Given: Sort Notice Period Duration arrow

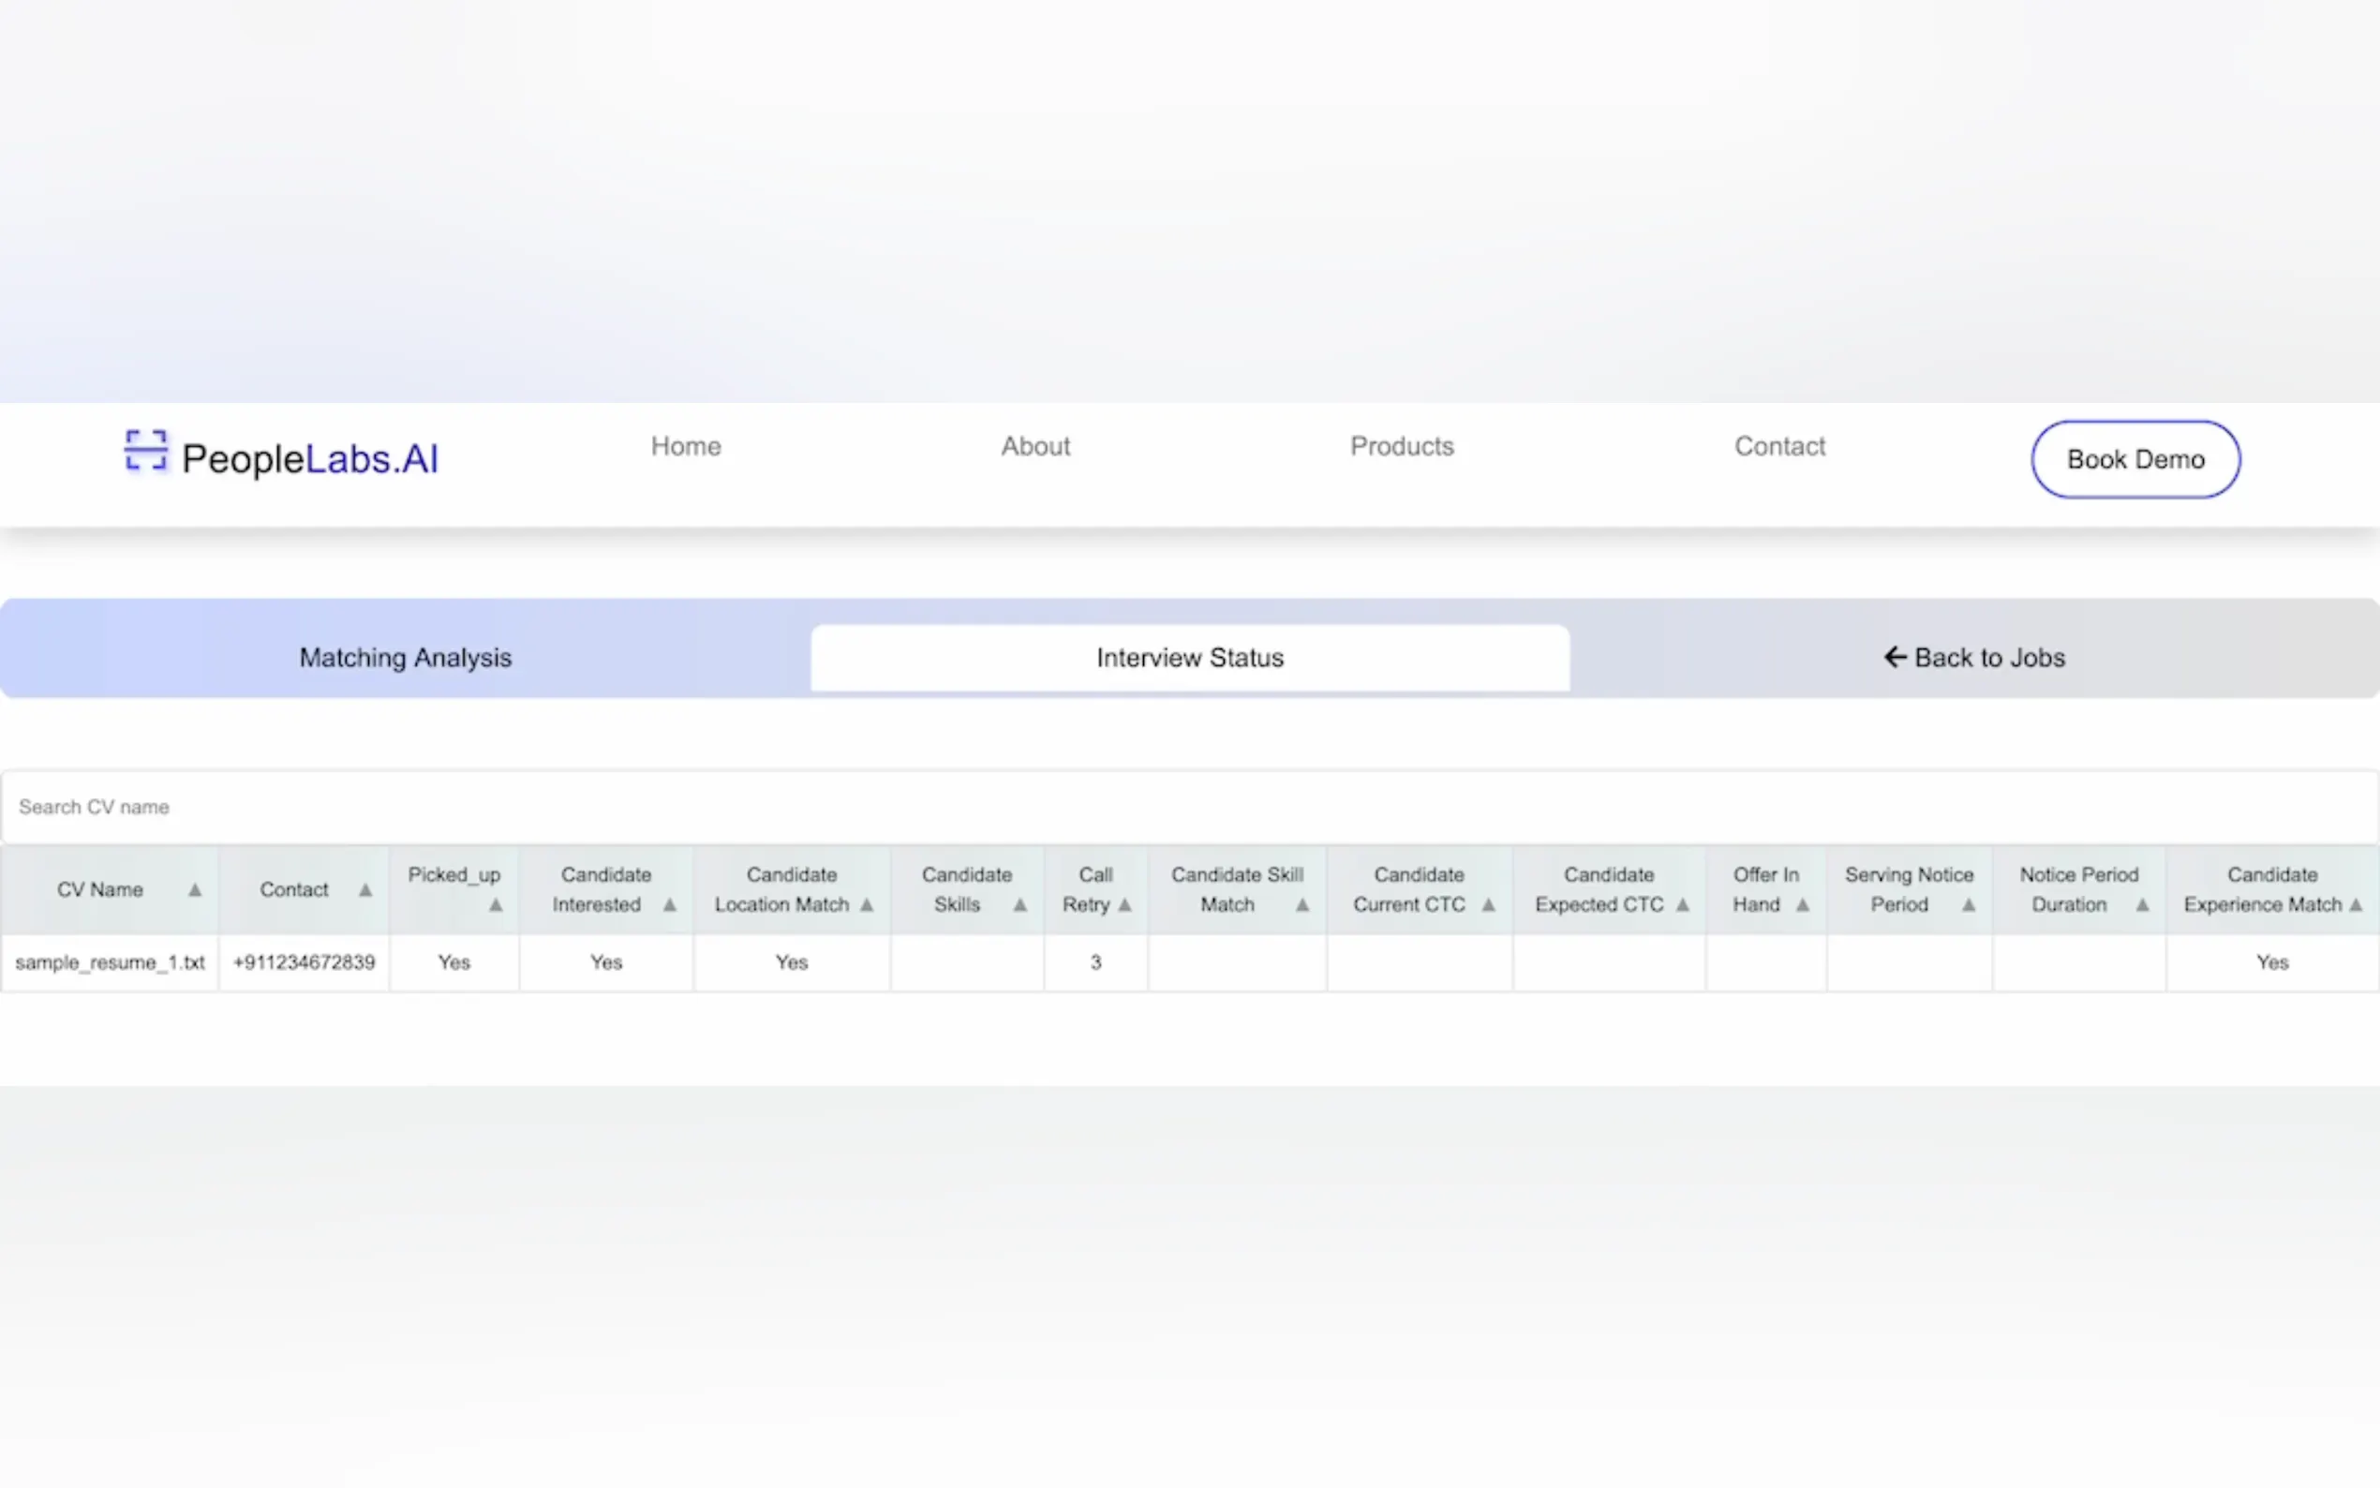Looking at the screenshot, I should (x=2142, y=905).
